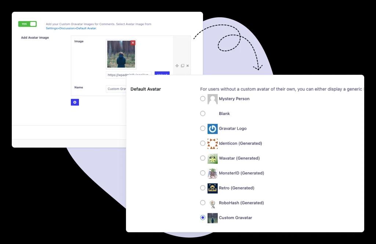Click the 'Blank' option label
Screen dimensions: 376x244
(x=224, y=113)
